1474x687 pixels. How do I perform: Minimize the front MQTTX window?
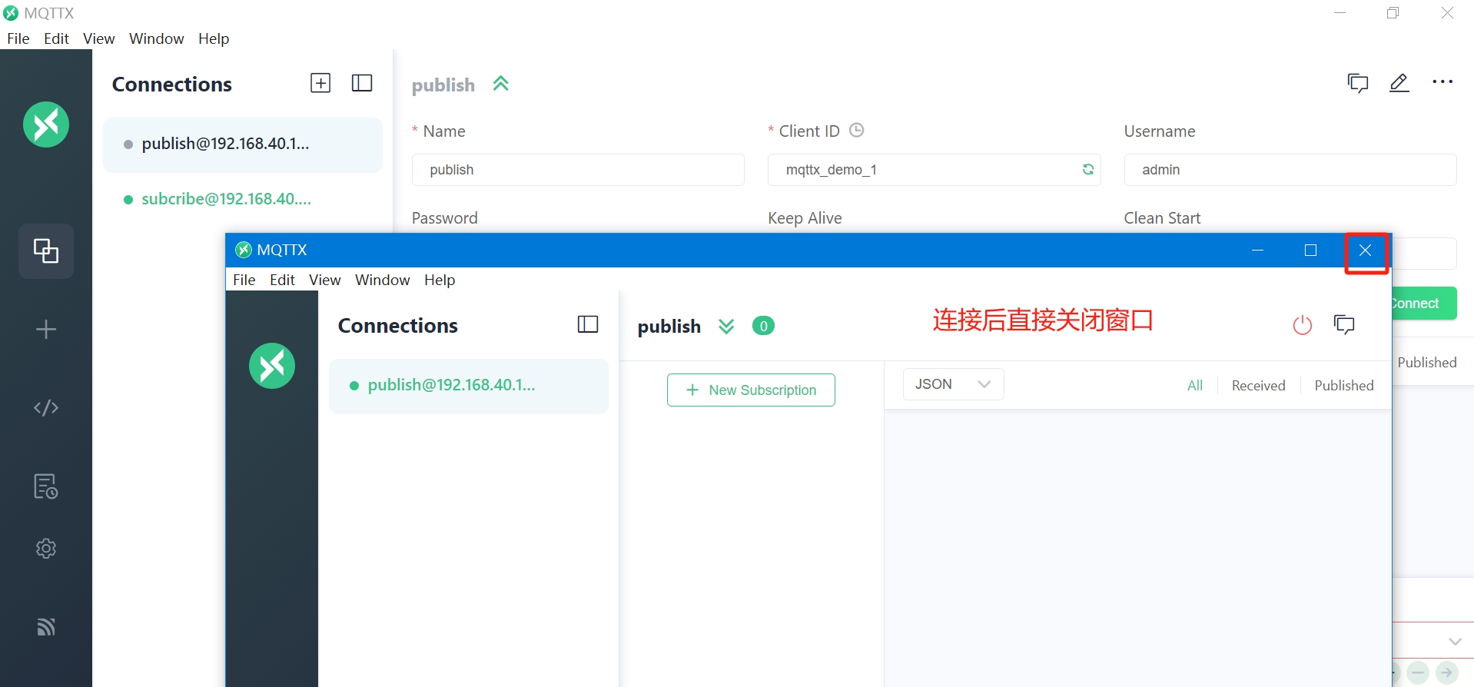point(1258,251)
